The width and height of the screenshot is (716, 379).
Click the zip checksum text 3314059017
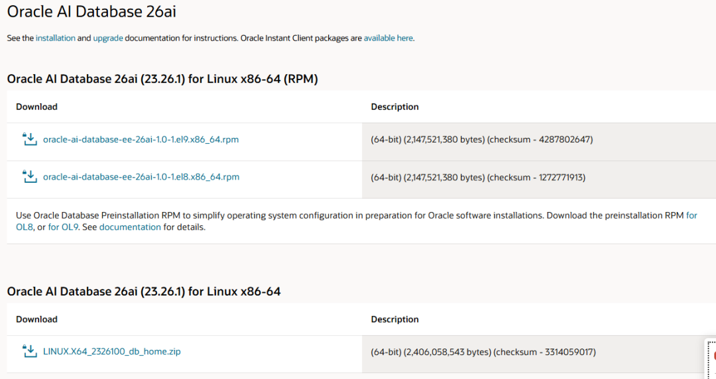pos(569,352)
